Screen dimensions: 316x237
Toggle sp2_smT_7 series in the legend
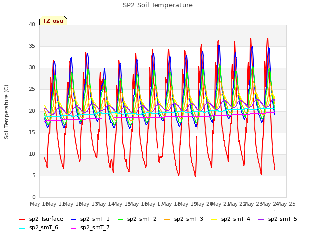coord(90,227)
